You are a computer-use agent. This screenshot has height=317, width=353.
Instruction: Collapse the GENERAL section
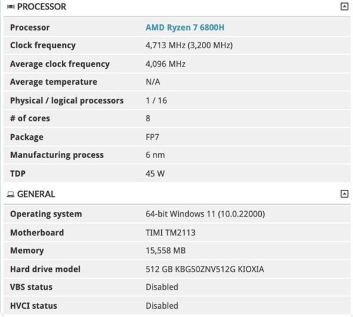click(x=344, y=194)
